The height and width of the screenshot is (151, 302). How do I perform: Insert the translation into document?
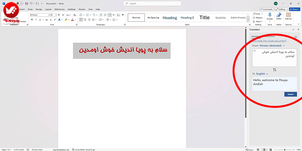(x=290, y=94)
